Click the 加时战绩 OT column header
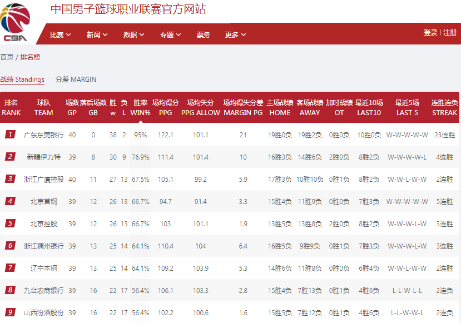 [x=339, y=107]
